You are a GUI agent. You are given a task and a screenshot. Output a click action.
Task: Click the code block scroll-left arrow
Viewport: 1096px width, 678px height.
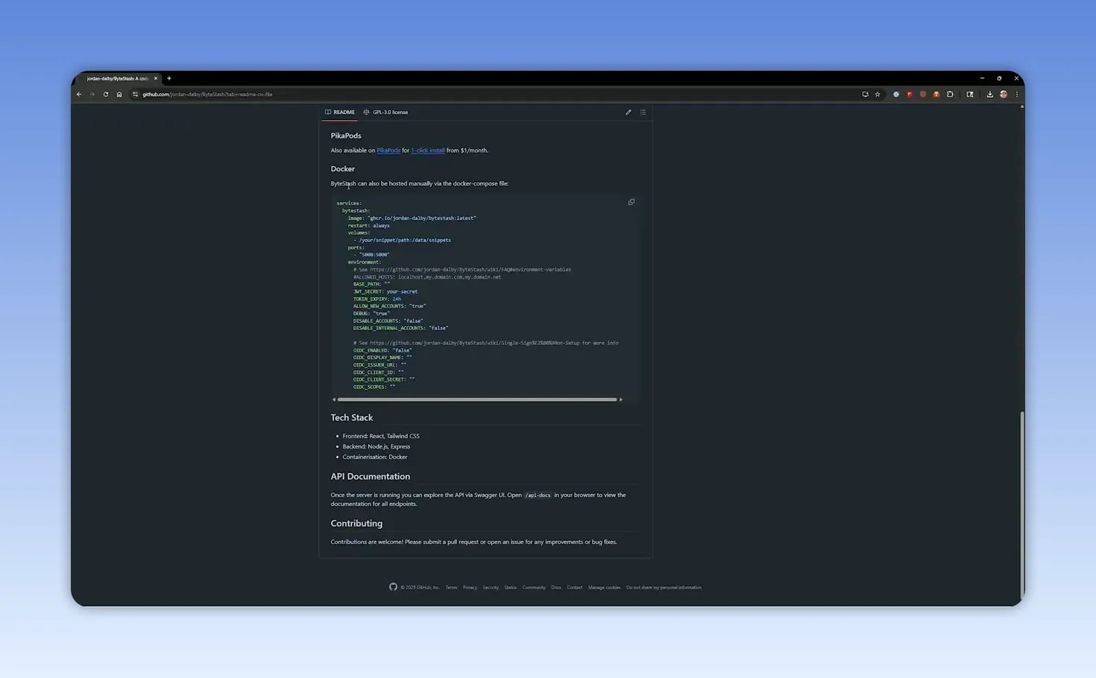point(334,399)
